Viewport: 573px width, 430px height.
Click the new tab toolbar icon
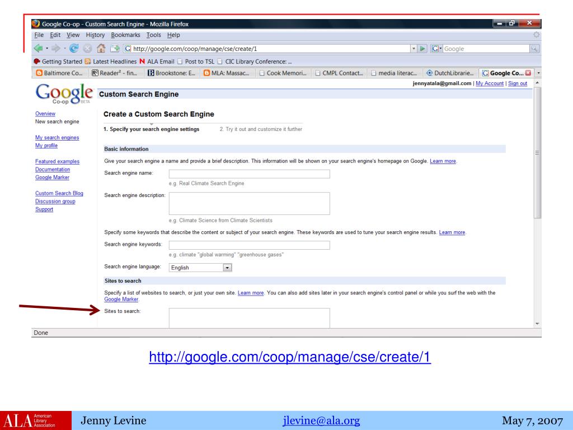point(115,48)
